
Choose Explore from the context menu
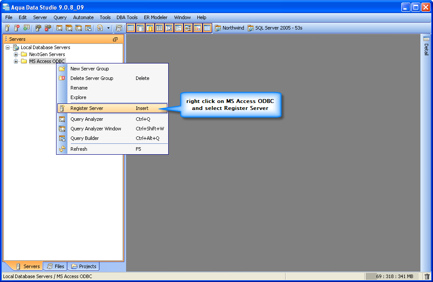(x=113, y=97)
